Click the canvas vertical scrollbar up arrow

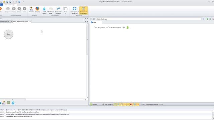tap(87, 24)
